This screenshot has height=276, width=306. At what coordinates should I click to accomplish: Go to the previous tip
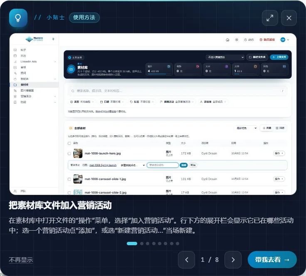(x=186, y=260)
